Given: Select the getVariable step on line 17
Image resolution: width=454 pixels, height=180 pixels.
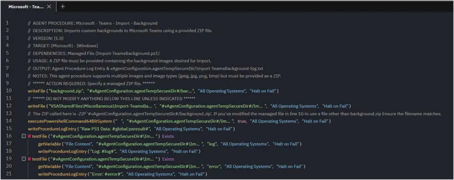Looking at the screenshot, I should coord(170,144).
